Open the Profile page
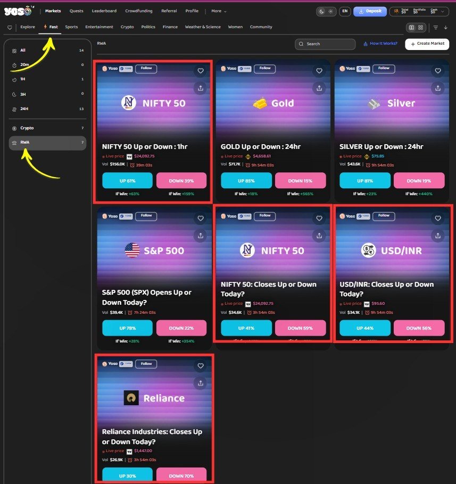456x484 pixels. (x=192, y=11)
